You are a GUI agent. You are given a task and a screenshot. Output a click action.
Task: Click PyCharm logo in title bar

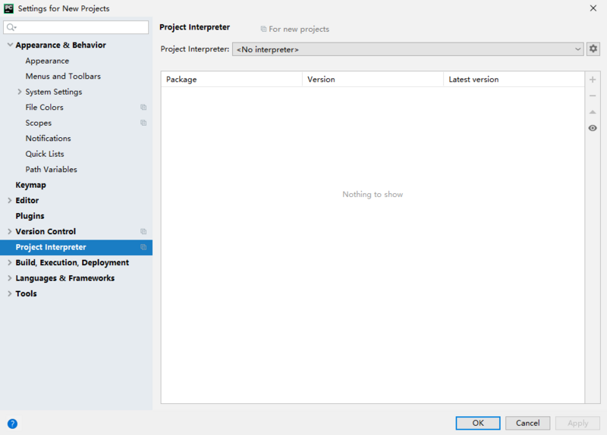coord(8,8)
